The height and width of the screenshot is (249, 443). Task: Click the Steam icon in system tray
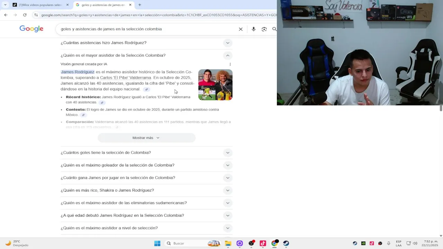(x=355, y=243)
